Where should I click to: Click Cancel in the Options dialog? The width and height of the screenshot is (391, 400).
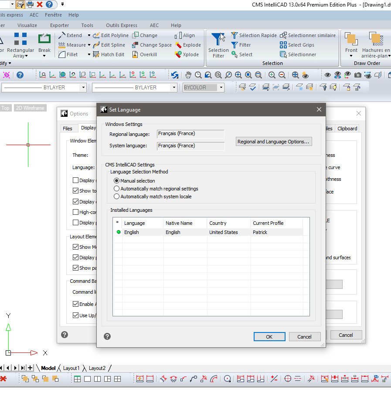tap(346, 335)
